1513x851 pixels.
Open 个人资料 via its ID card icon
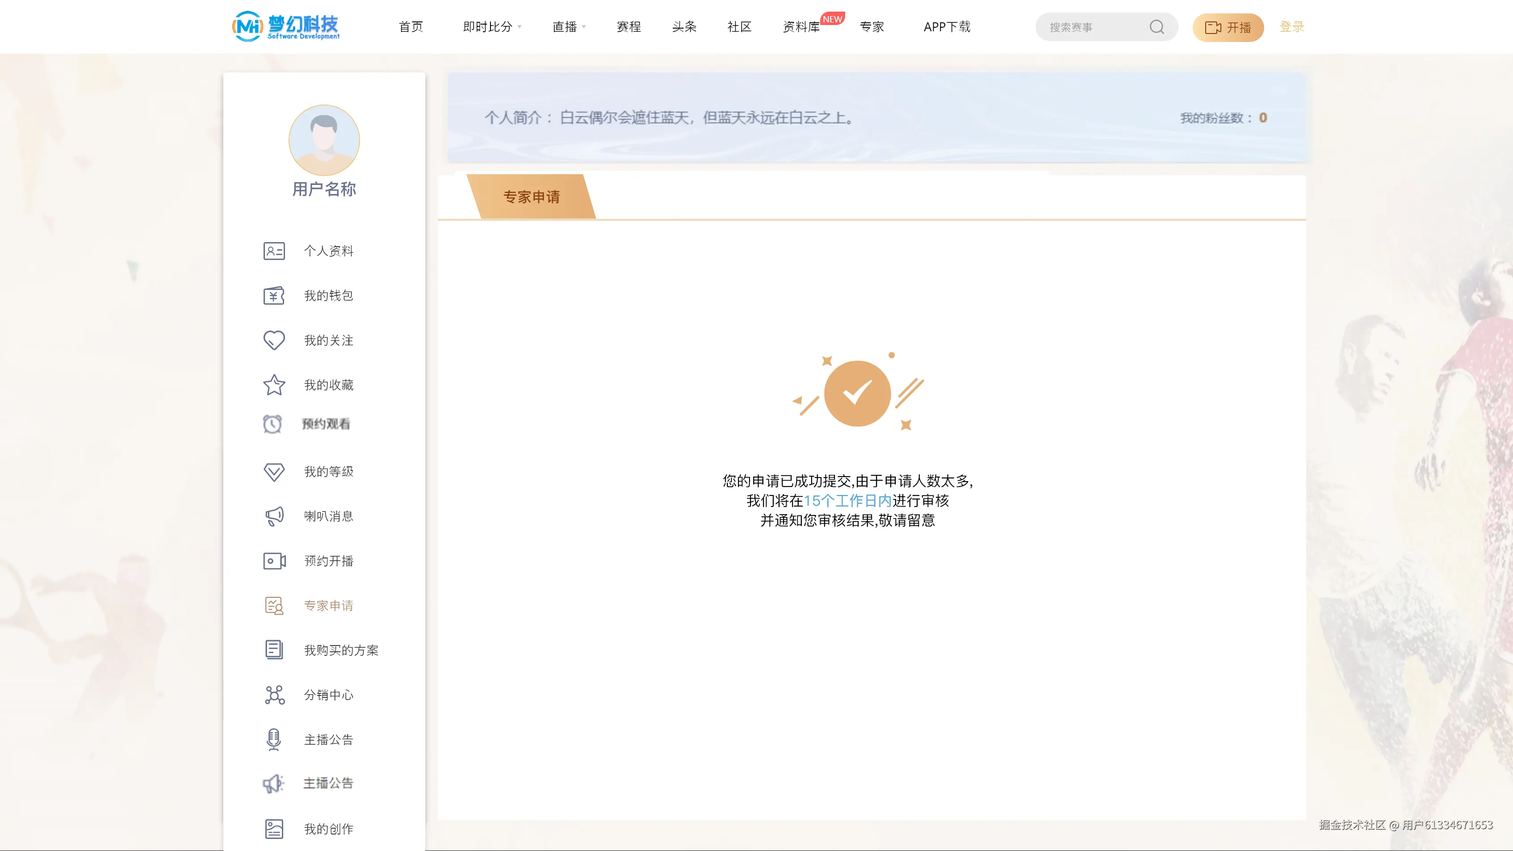pos(274,251)
